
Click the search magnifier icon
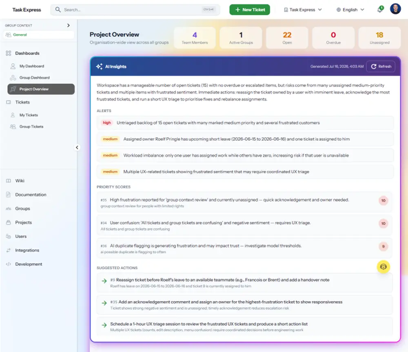[x=58, y=10]
